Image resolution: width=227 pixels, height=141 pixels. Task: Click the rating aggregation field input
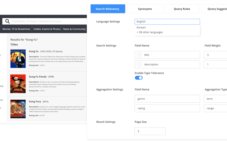click(x=167, y=108)
